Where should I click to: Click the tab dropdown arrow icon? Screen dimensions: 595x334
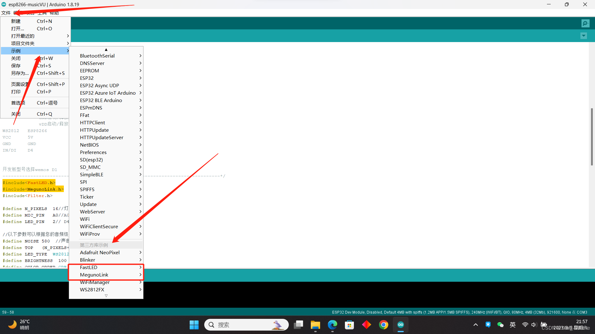584,36
